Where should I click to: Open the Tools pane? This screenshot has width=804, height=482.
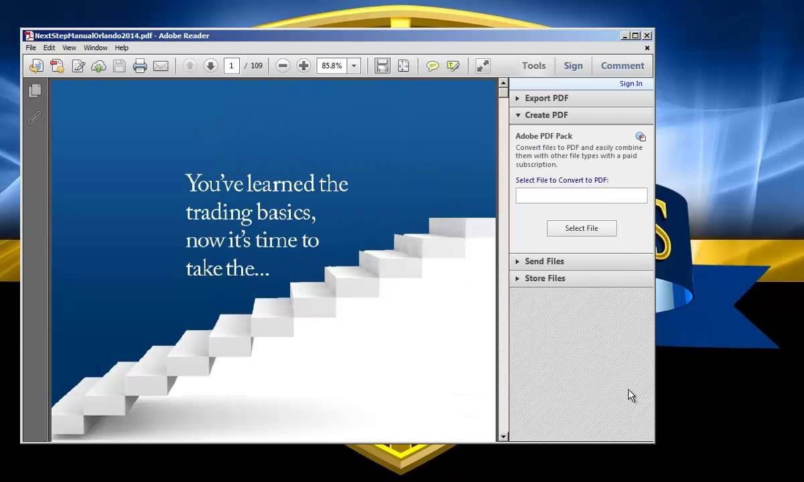point(534,66)
